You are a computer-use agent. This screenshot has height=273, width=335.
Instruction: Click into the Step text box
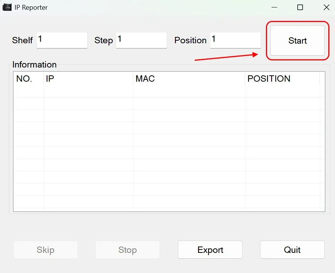tap(141, 40)
